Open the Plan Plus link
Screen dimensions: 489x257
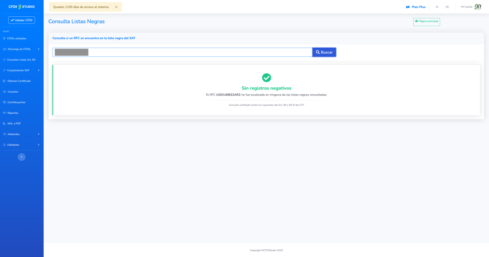(419, 7)
